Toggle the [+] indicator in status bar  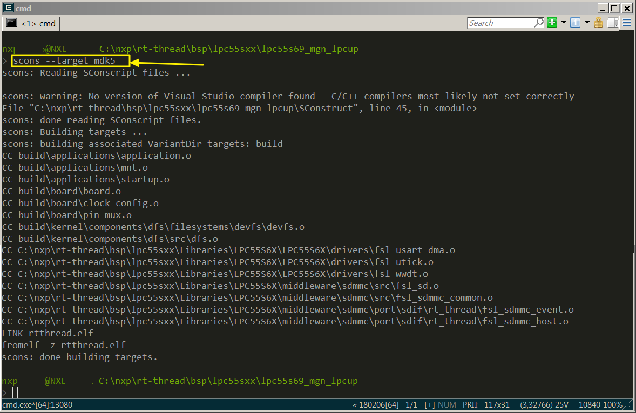click(x=430, y=405)
